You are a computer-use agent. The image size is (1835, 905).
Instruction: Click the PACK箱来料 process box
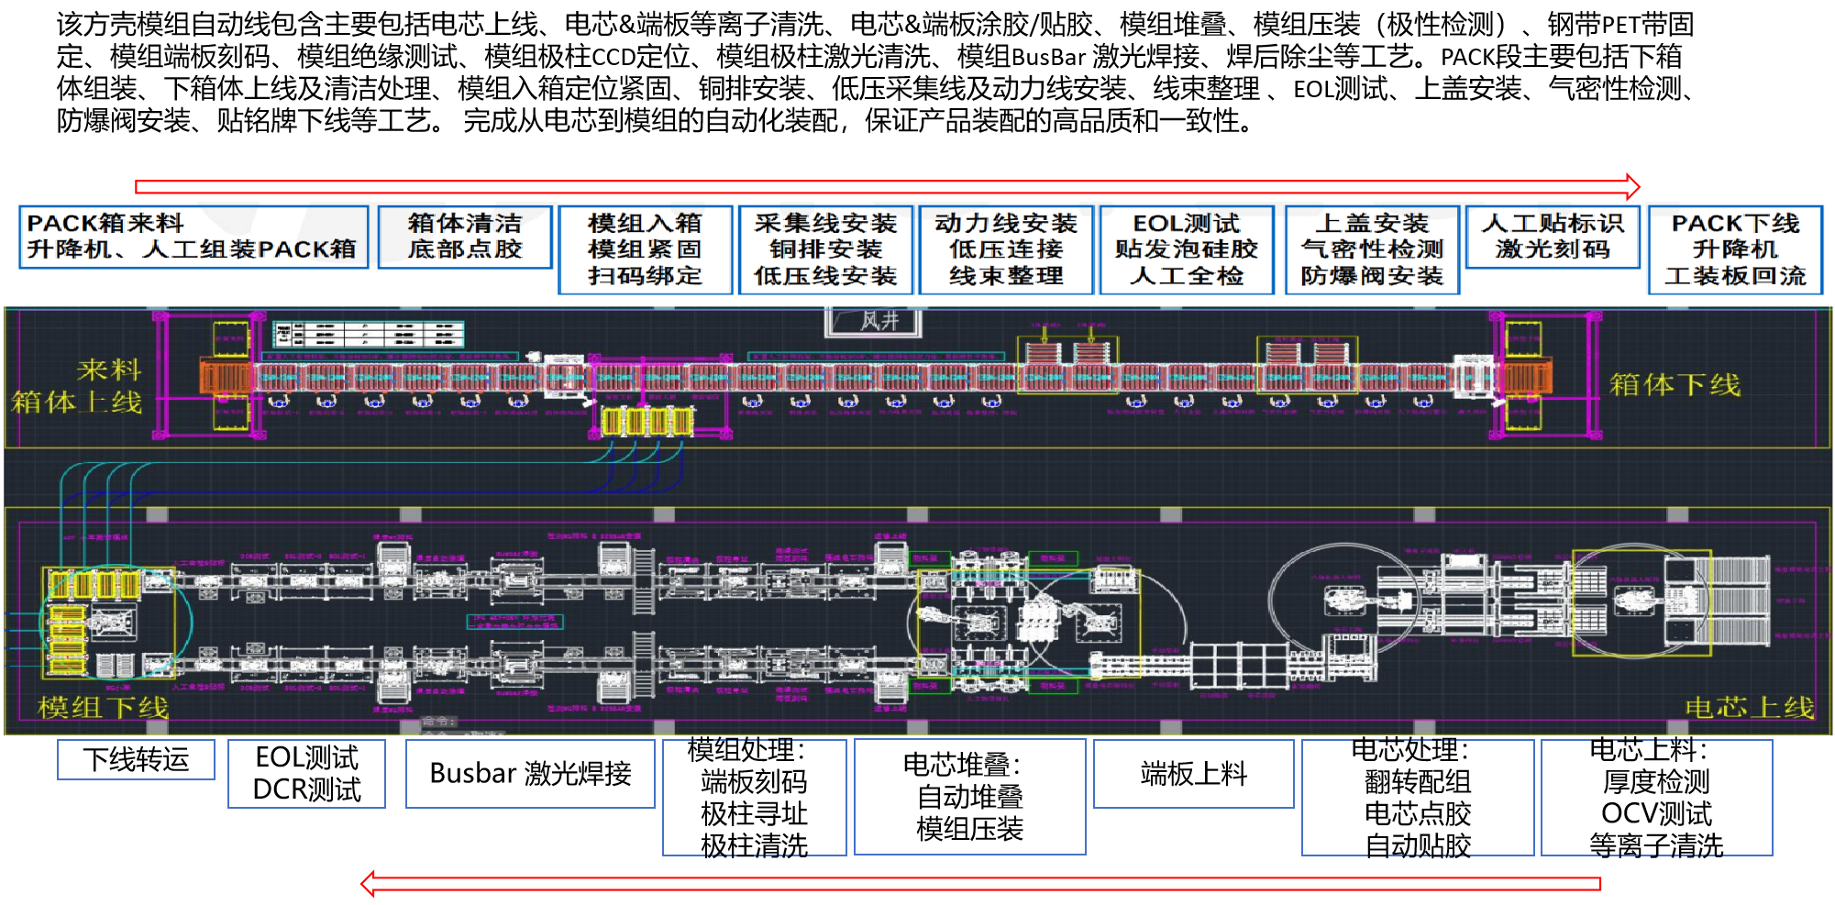(x=193, y=237)
